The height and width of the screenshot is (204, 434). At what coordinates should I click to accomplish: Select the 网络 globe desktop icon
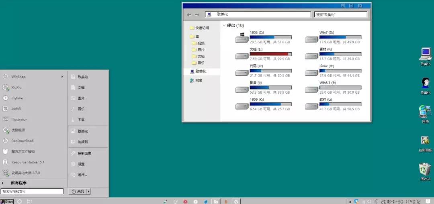425,112
